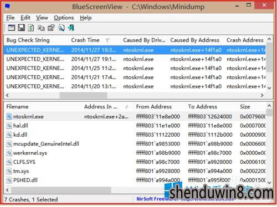Click the '7 Crashes, 1 Selected' status text
The image size is (277, 207).
pos(31,199)
